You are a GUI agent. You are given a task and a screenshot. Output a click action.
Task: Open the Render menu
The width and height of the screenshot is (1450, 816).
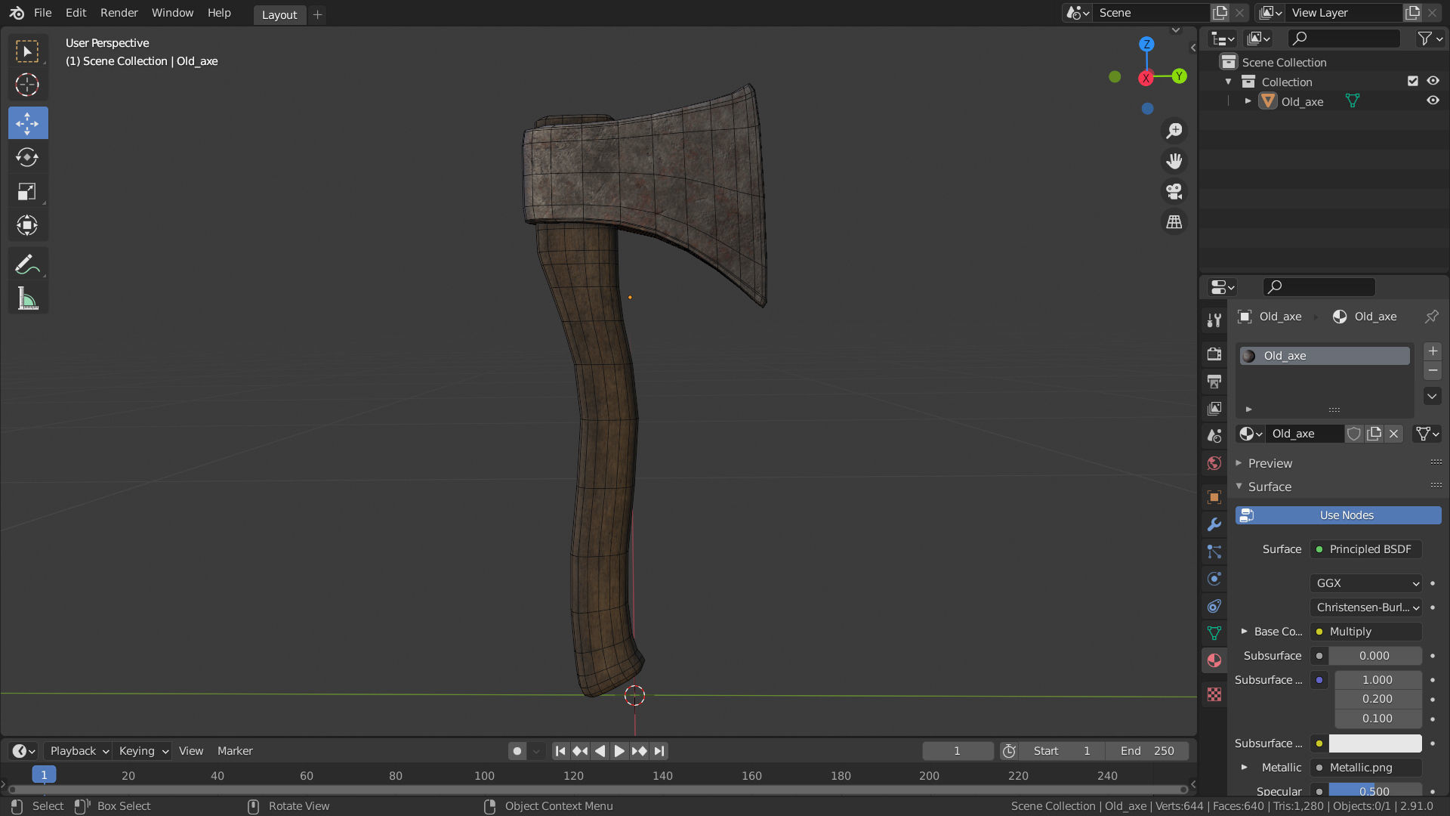tap(119, 13)
